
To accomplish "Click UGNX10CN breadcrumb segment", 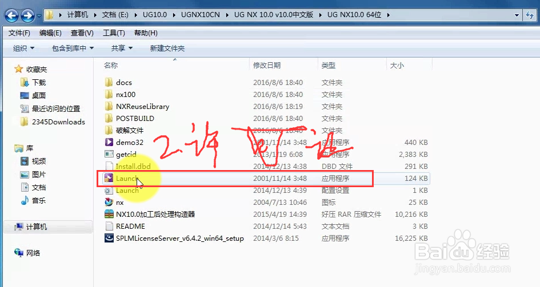I will pyautogui.click(x=201, y=15).
